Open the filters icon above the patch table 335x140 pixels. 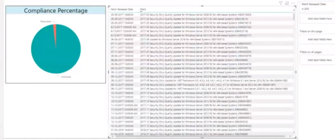point(281,3)
